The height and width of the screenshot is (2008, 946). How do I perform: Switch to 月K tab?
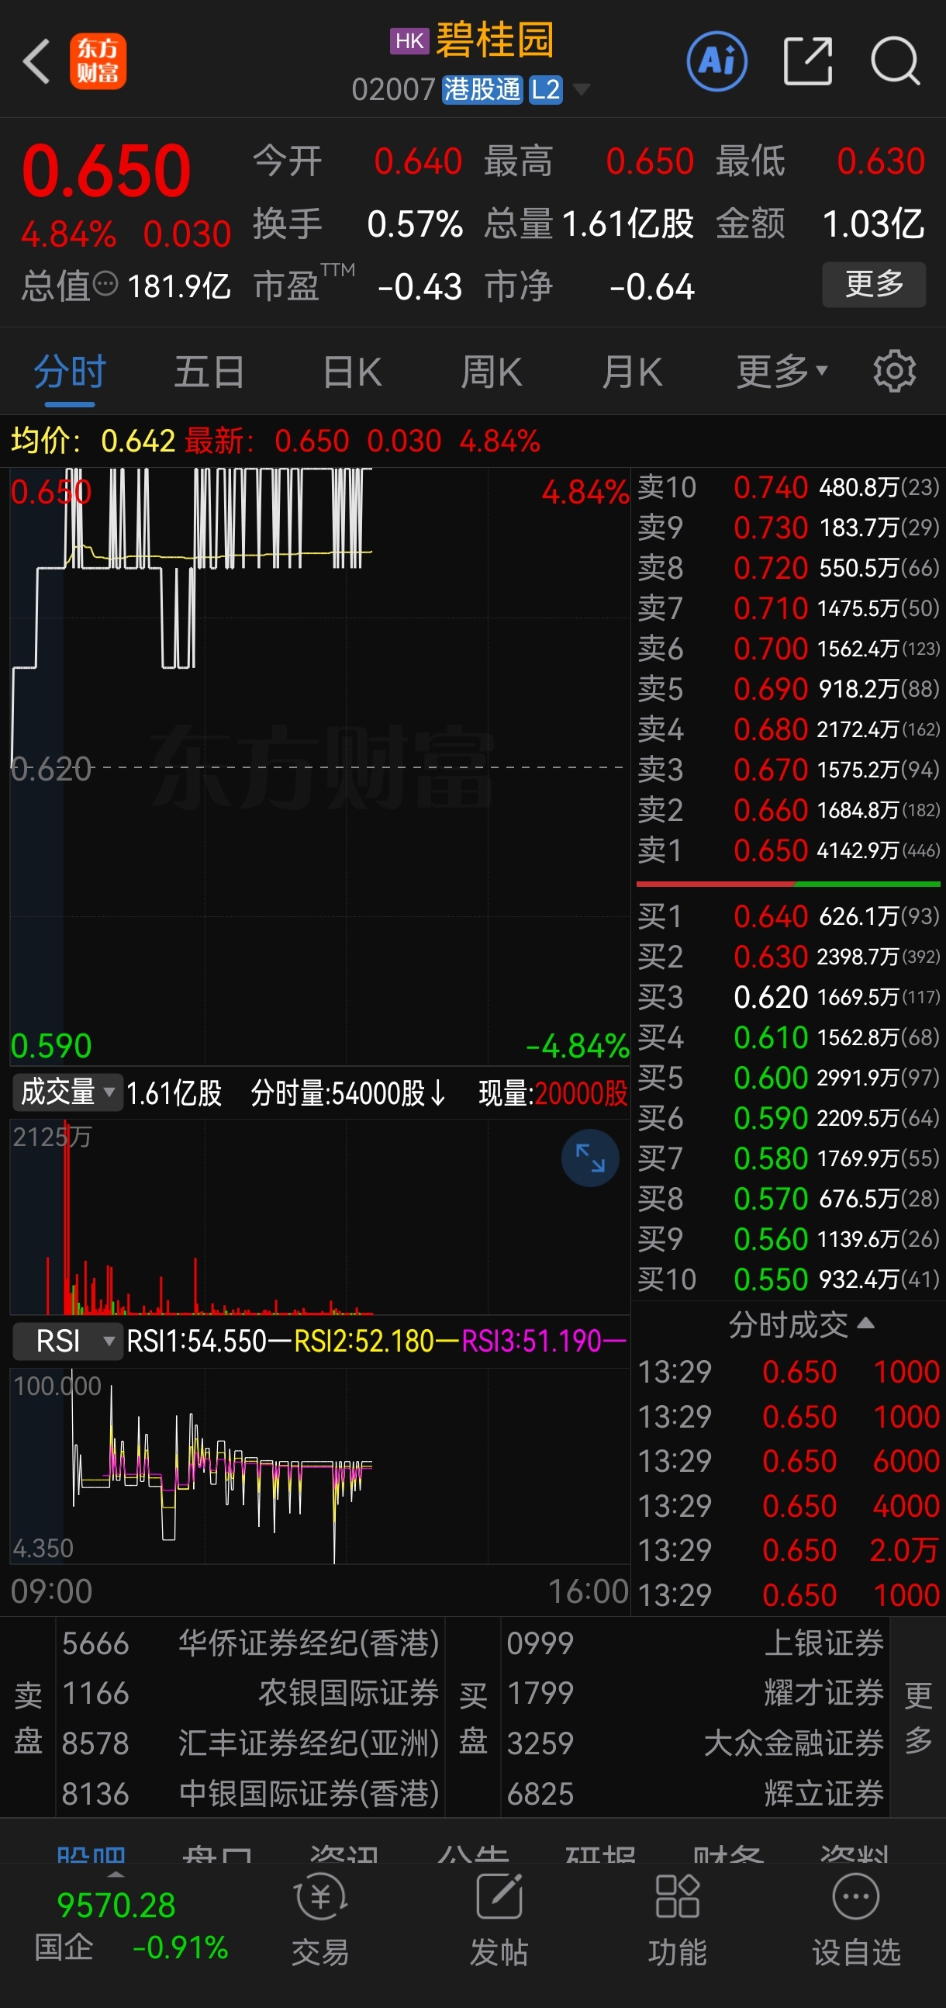[631, 371]
